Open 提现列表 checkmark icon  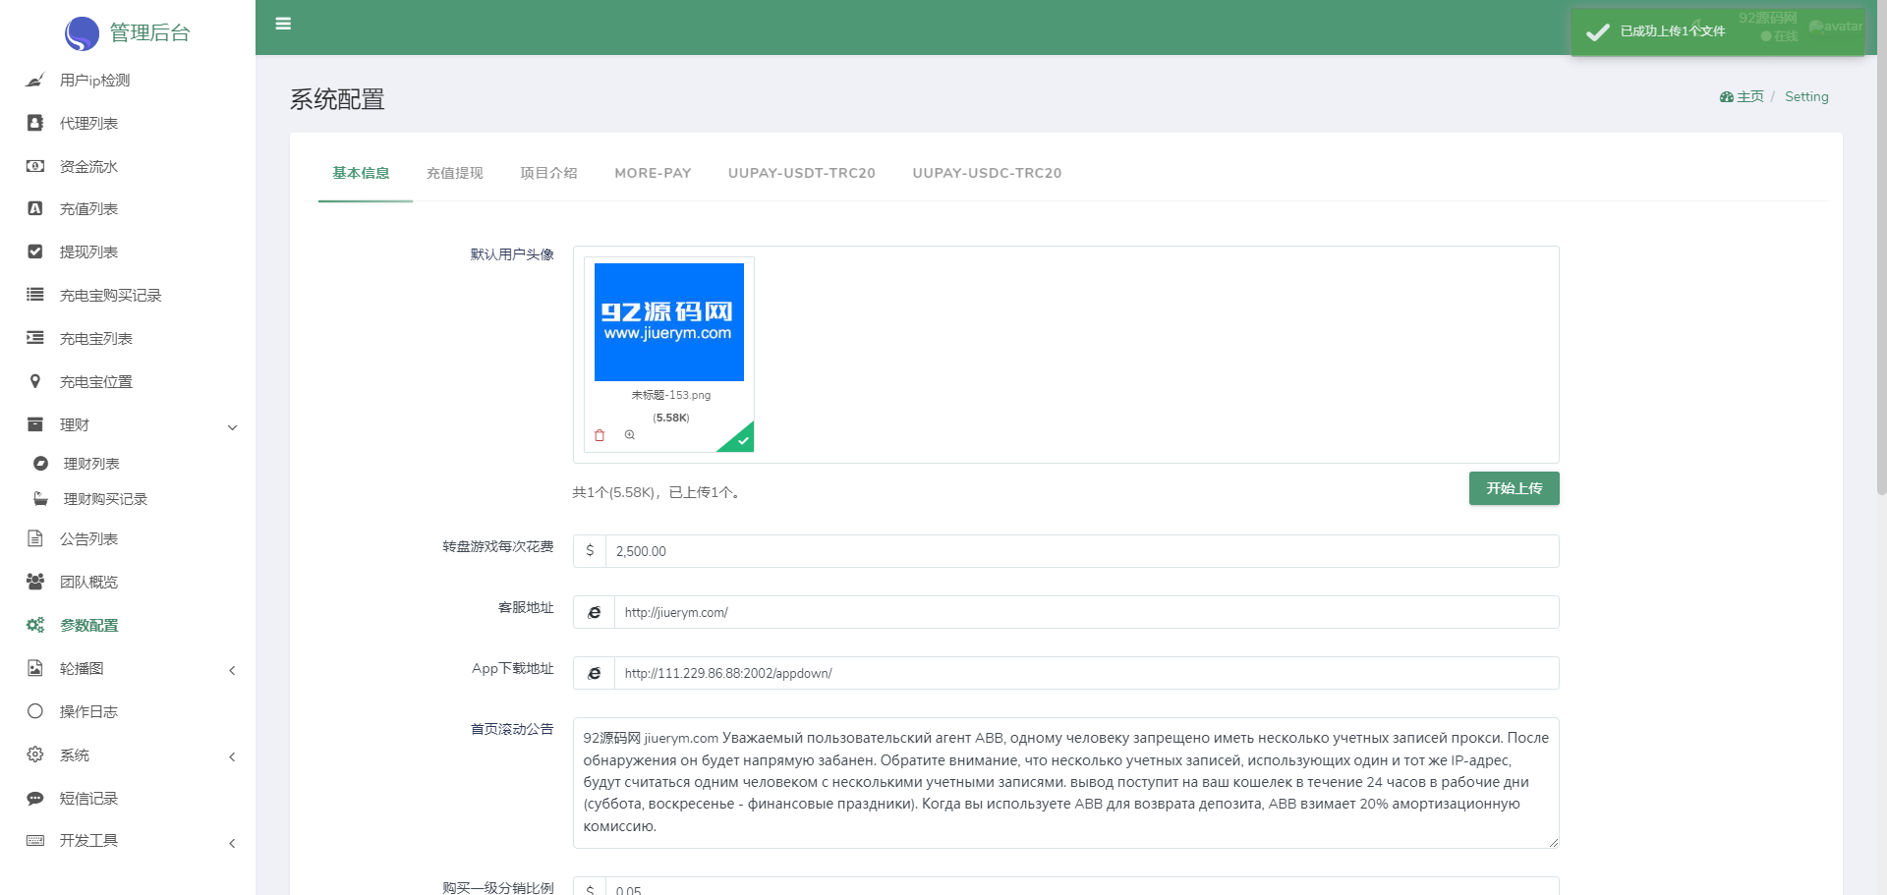(35, 252)
